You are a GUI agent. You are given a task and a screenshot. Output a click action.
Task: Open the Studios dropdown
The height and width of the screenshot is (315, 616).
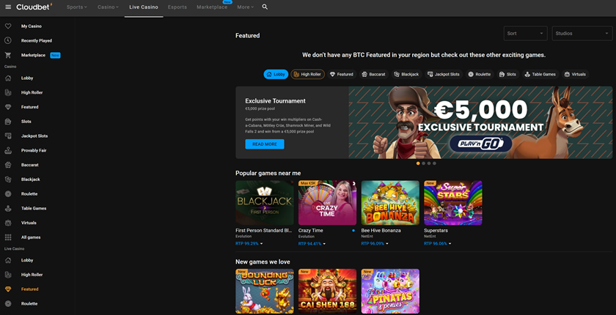pyautogui.click(x=582, y=34)
